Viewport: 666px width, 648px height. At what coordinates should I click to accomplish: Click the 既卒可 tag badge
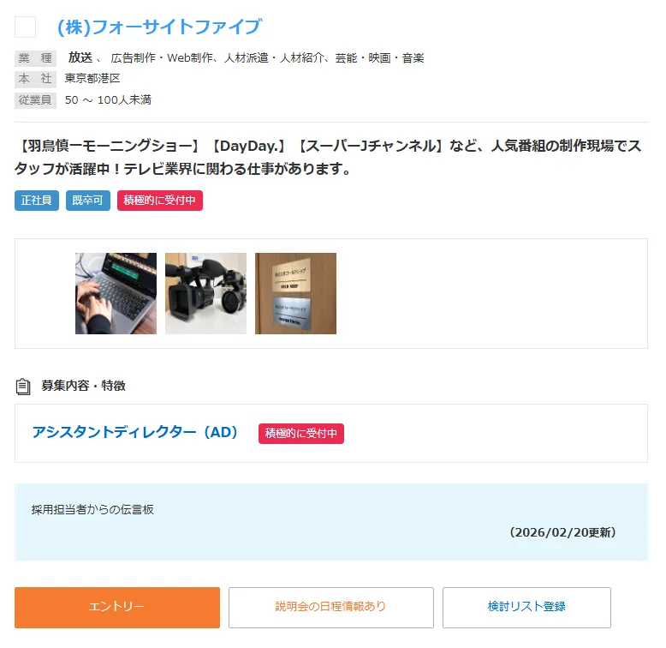(88, 201)
